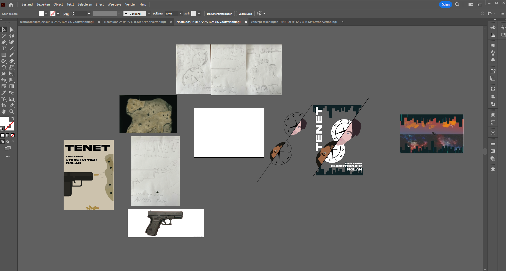The image size is (506, 271).
Task: Activate the Type tool
Action: click(4, 48)
